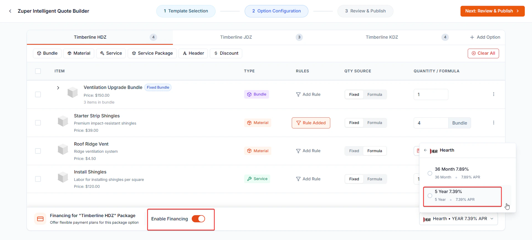532x240 pixels.
Task: Open the Ventilation Upgrade Bundle row menu
Action: pyautogui.click(x=493, y=94)
